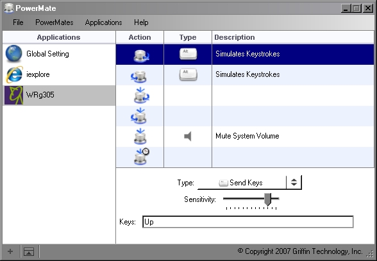Click the WRg305 label
Viewport: 377px width, 261px height.
click(40, 95)
